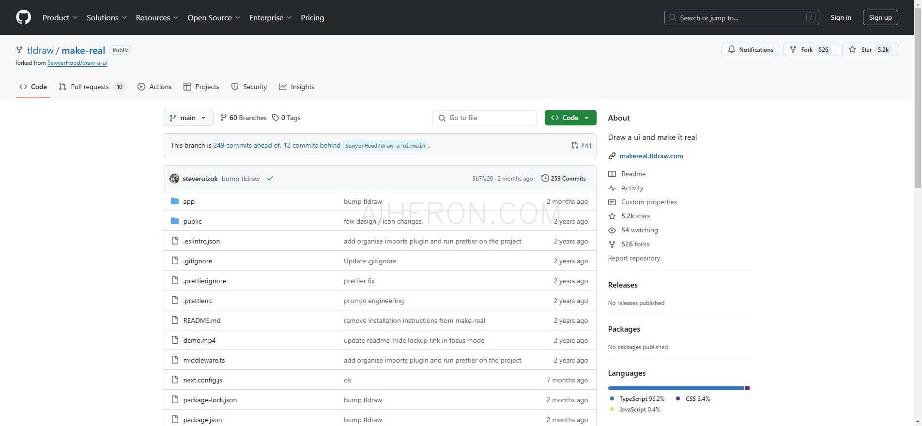Open the SawyerHood/draw-a-ui forked-from link
This screenshot has height=426, width=922.
click(77, 63)
